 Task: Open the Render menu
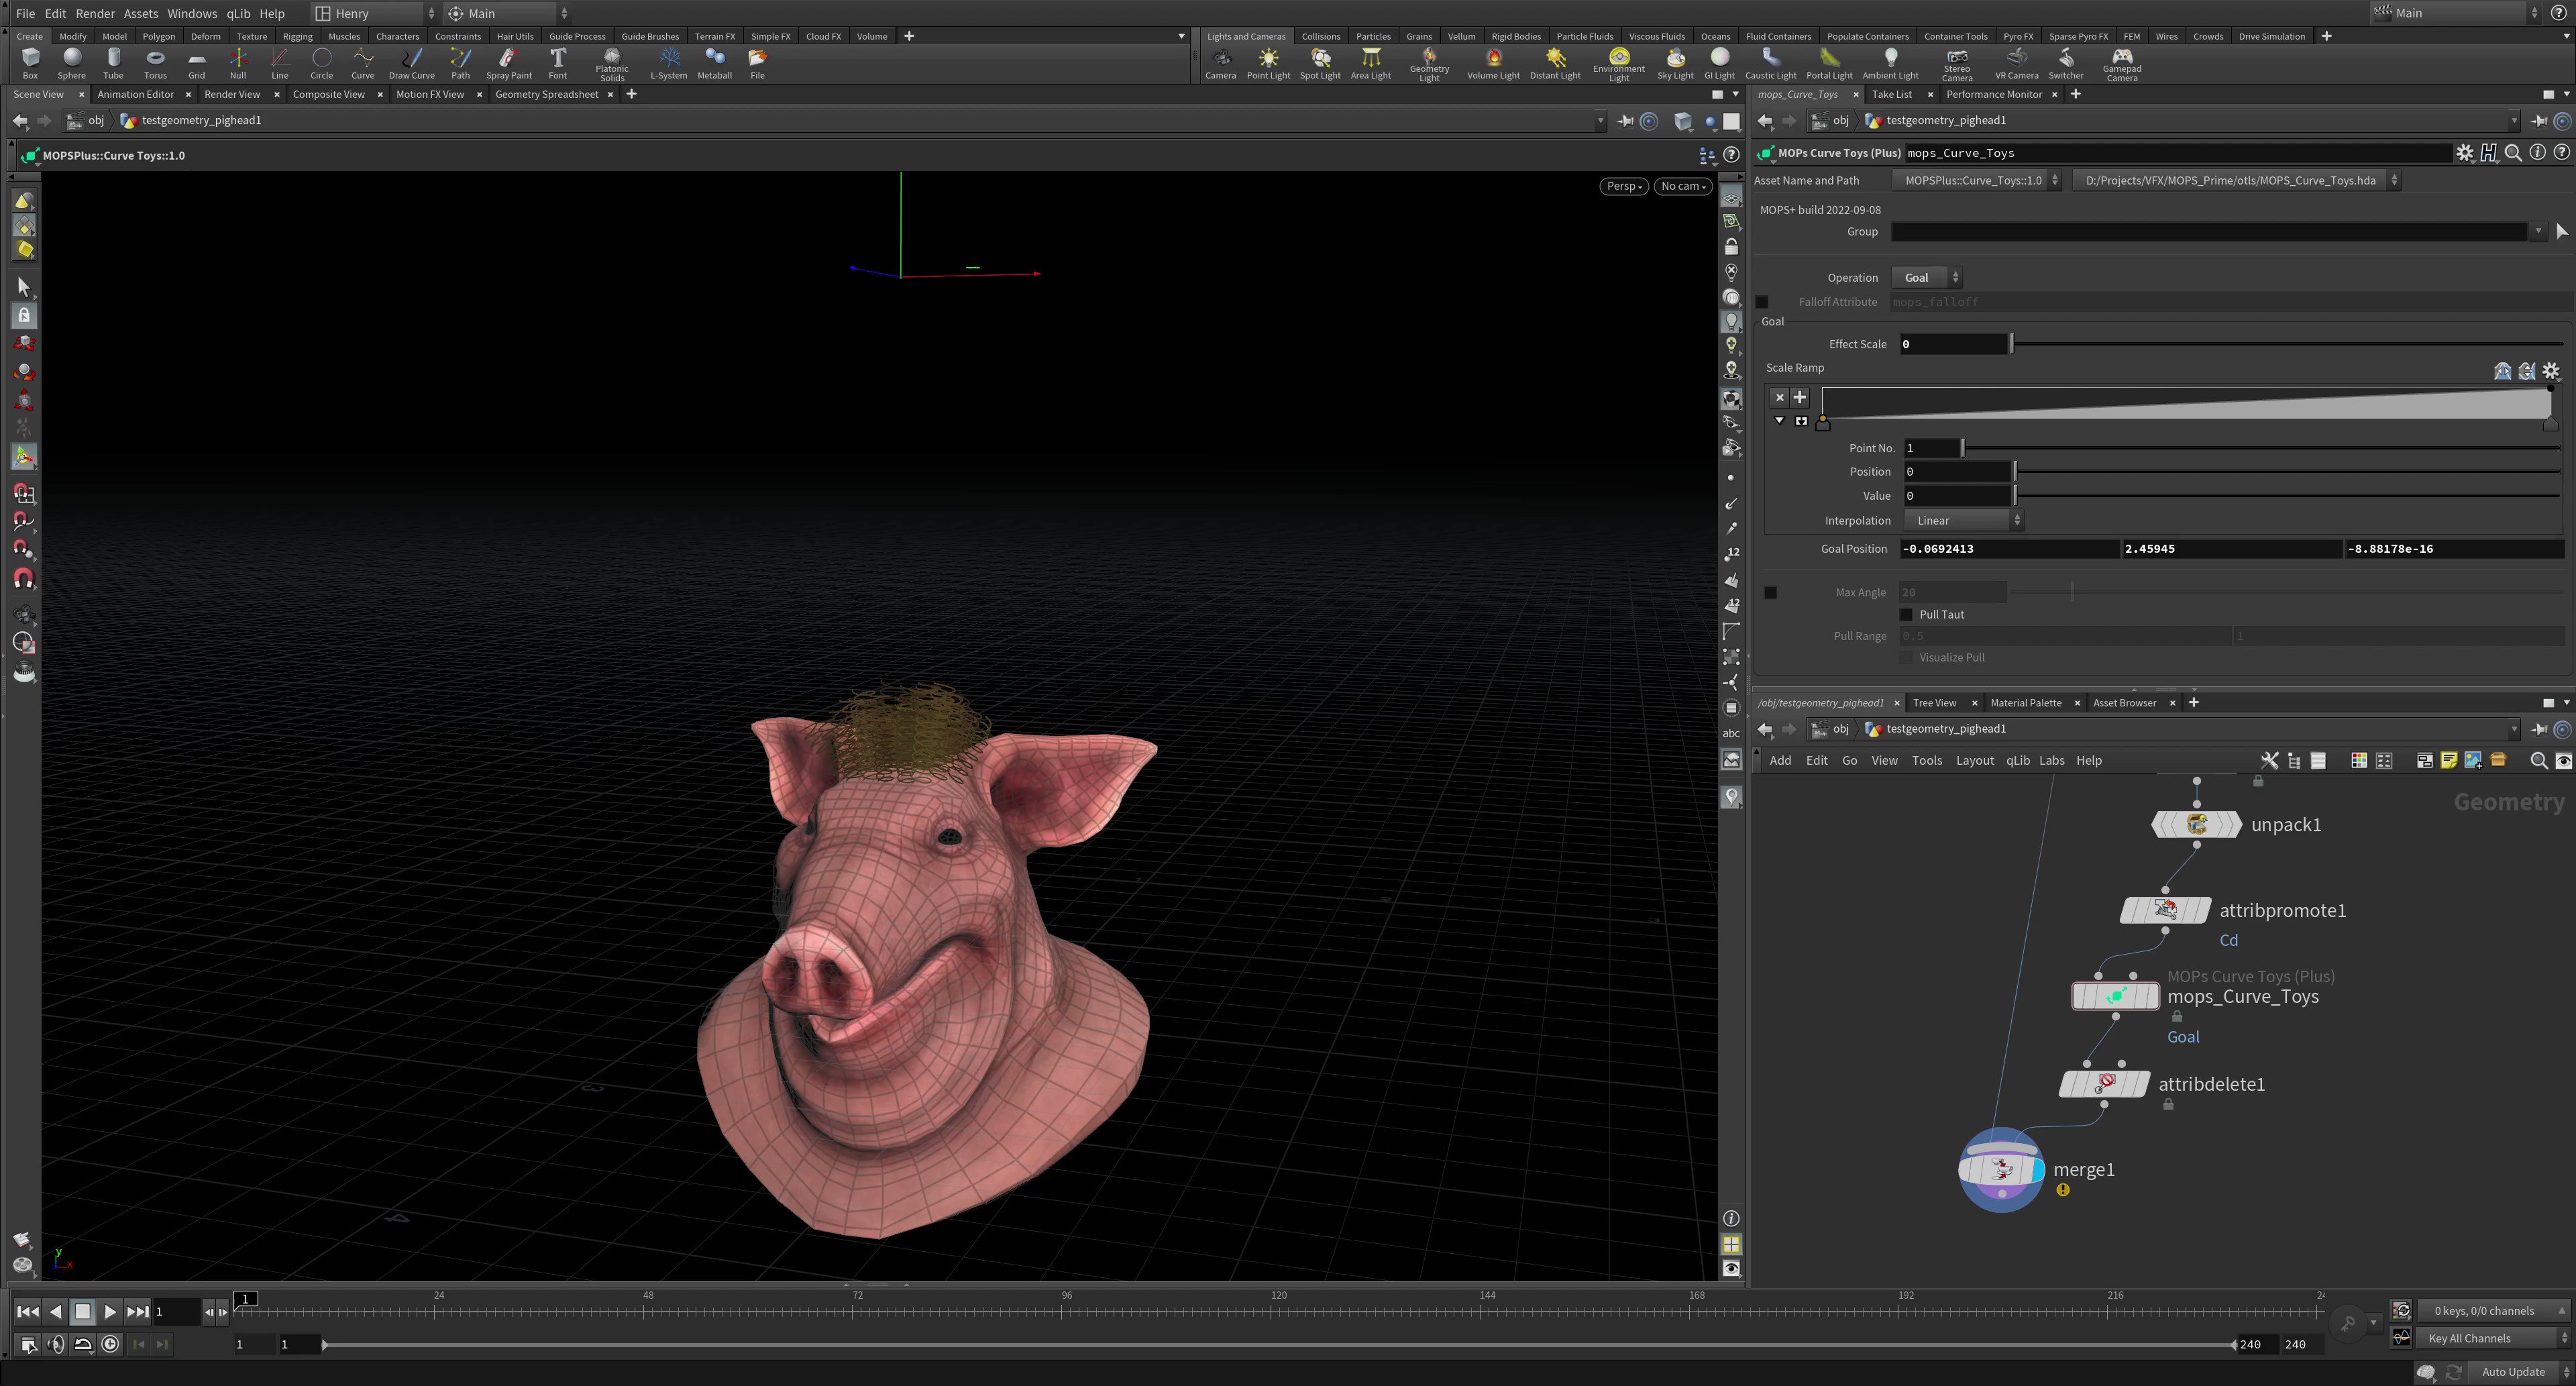point(95,13)
